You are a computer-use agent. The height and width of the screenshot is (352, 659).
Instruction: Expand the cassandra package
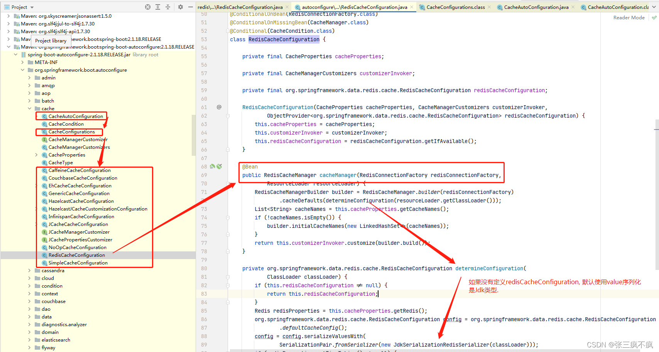(29, 271)
